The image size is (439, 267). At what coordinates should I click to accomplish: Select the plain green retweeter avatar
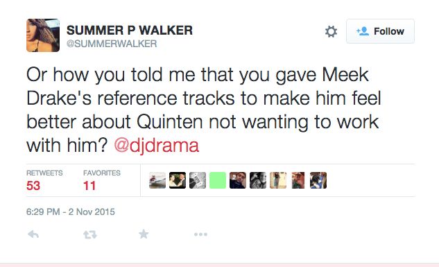point(218,180)
